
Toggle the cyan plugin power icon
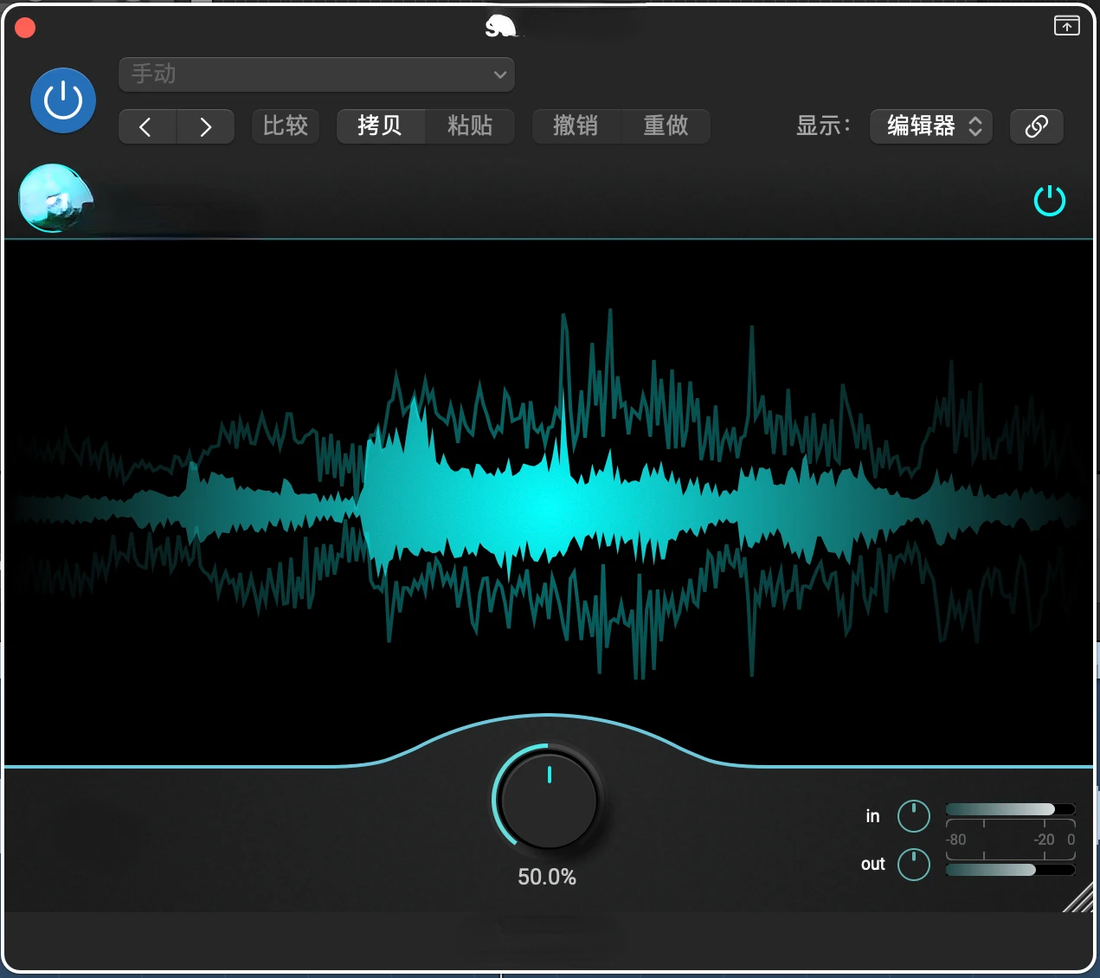pyautogui.click(x=1050, y=201)
